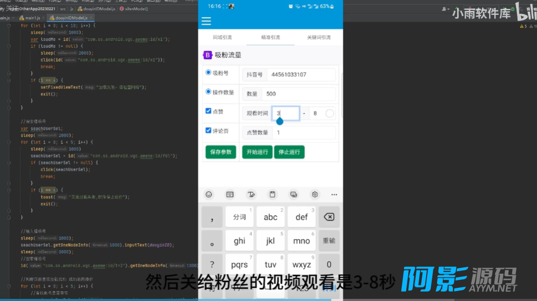Tap the pqrs key on keyboard
The image size is (537, 301).
[x=239, y=264]
